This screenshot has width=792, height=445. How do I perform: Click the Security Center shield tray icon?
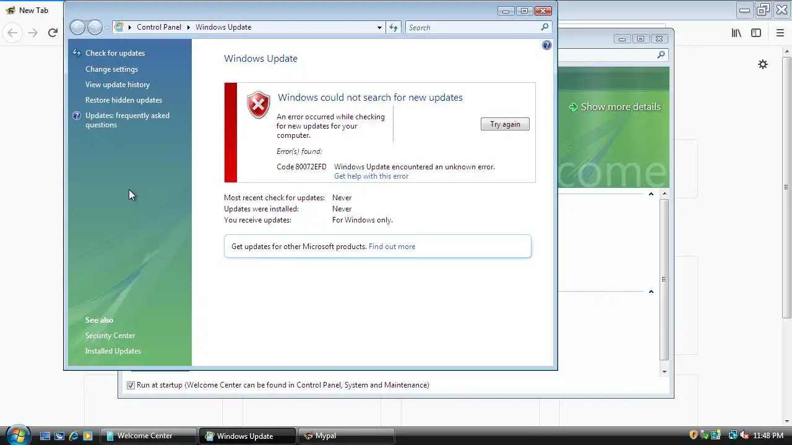tap(694, 435)
